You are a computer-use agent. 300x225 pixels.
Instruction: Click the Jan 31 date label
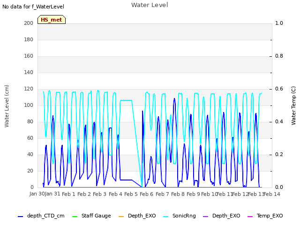point(52,194)
